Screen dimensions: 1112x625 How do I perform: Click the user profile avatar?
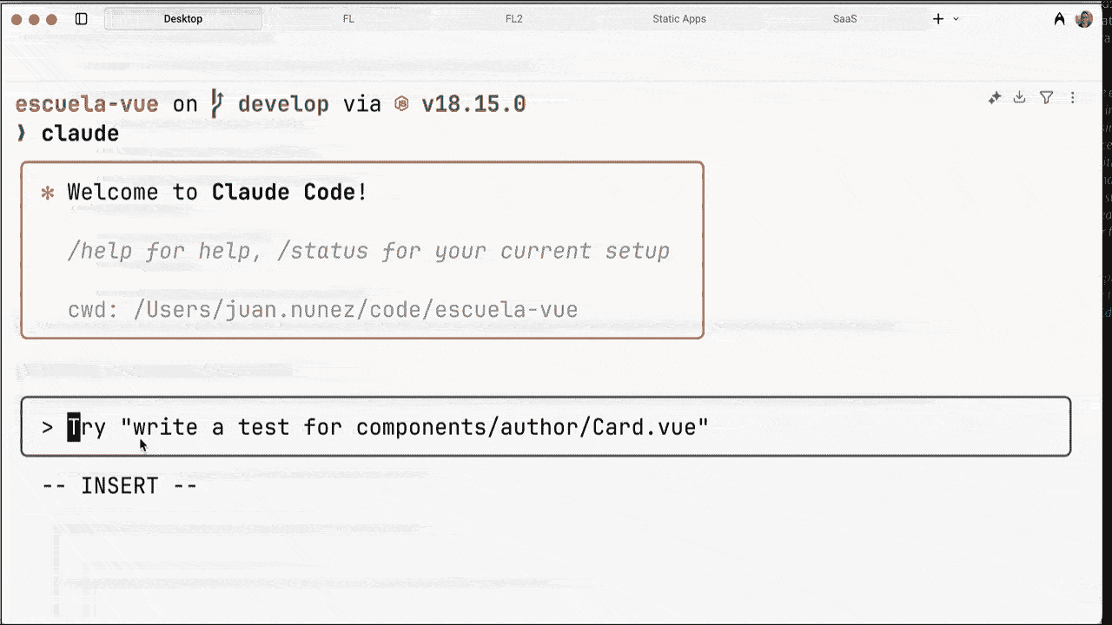click(x=1083, y=19)
